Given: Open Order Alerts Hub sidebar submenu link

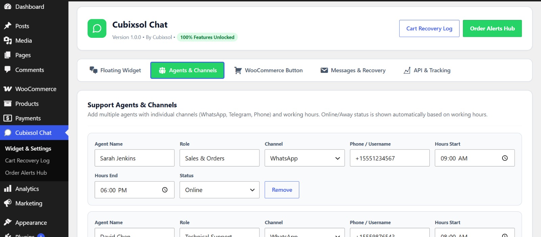Looking at the screenshot, I should (26, 173).
